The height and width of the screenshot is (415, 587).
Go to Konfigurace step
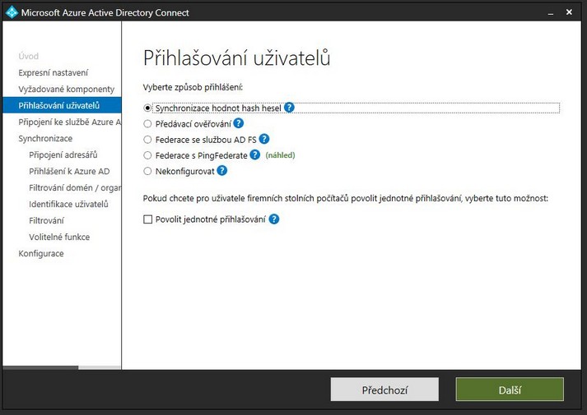[x=41, y=254]
